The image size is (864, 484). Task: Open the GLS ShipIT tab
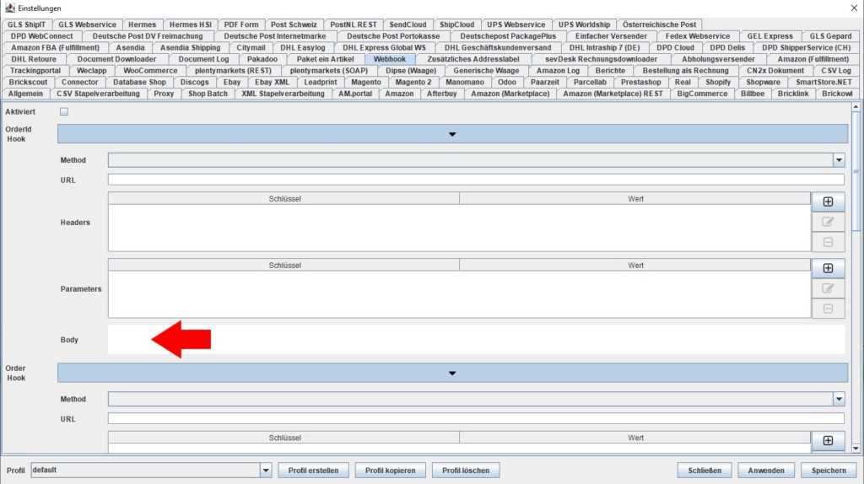(x=26, y=24)
